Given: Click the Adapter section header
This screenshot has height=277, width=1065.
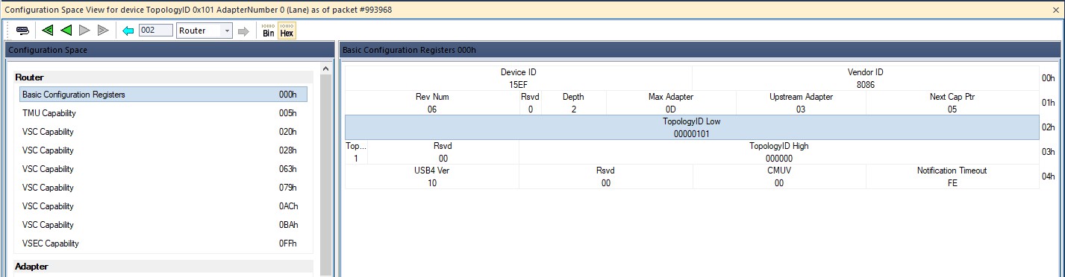Looking at the screenshot, I should (163, 267).
